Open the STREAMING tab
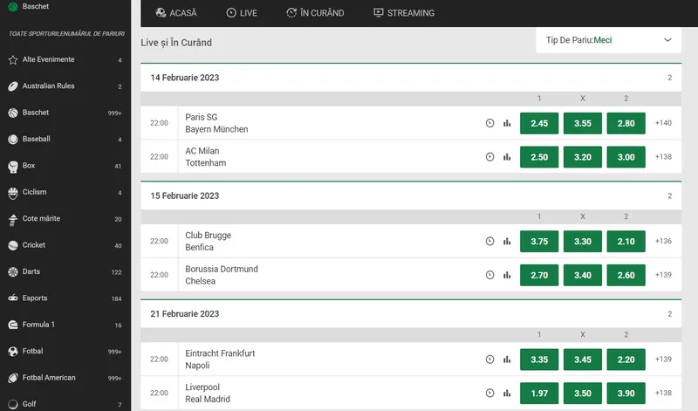The image size is (698, 411). tap(404, 13)
